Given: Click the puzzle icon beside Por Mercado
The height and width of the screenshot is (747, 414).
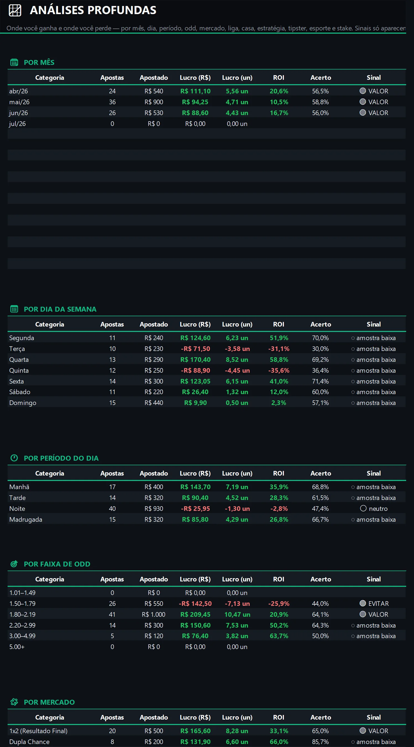Looking at the screenshot, I should [x=14, y=702].
